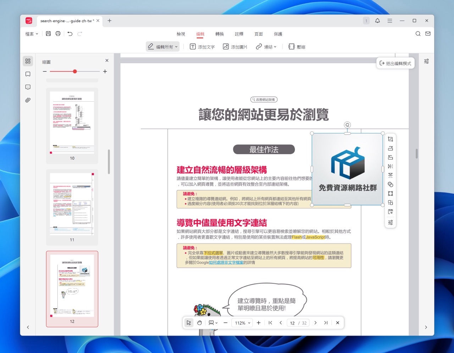Viewport: 454px width, 353px height.
Task: Click the replace image icon
Action: pos(390,203)
